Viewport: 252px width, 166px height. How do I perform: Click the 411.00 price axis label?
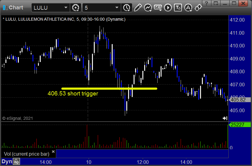tap(237, 33)
